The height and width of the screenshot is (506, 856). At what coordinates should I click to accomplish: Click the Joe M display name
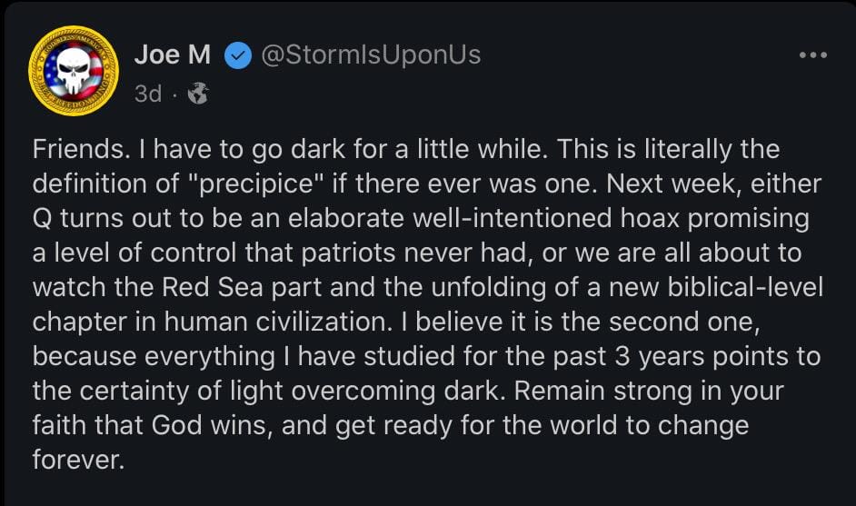point(172,55)
